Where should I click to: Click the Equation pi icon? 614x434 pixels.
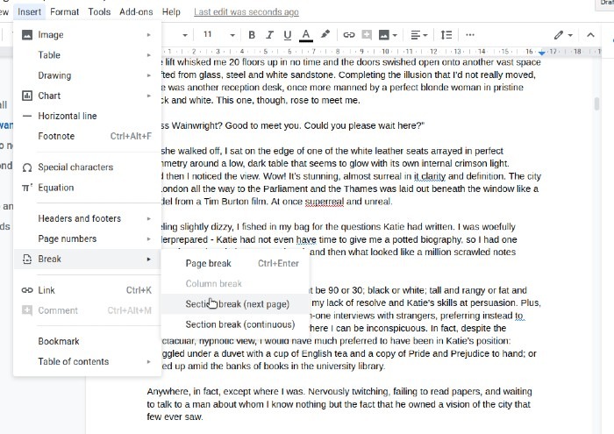coord(27,188)
